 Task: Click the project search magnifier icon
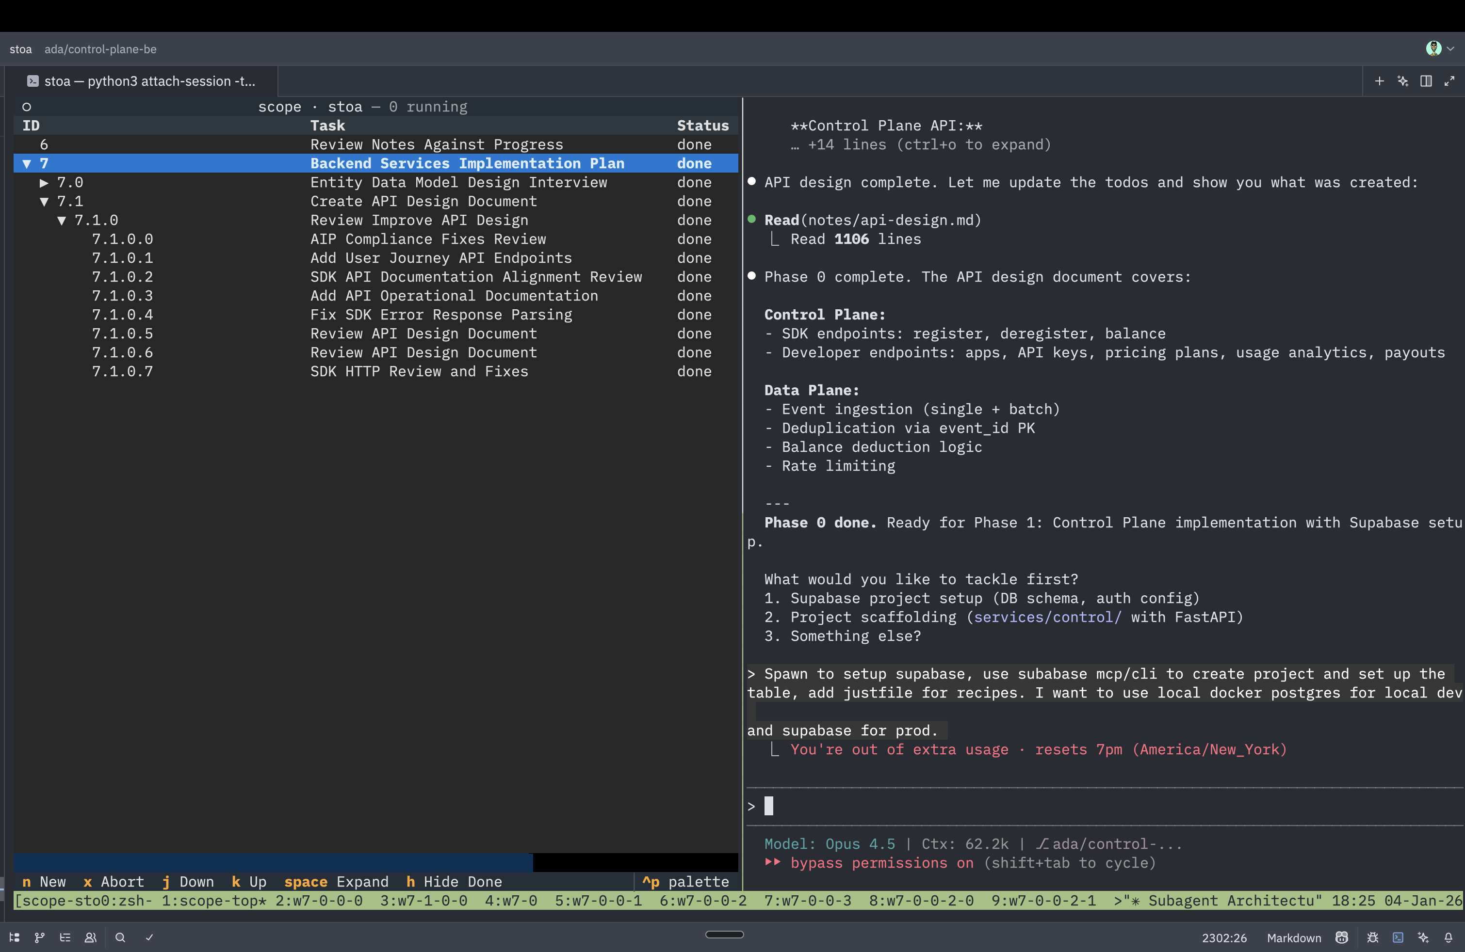point(120,937)
